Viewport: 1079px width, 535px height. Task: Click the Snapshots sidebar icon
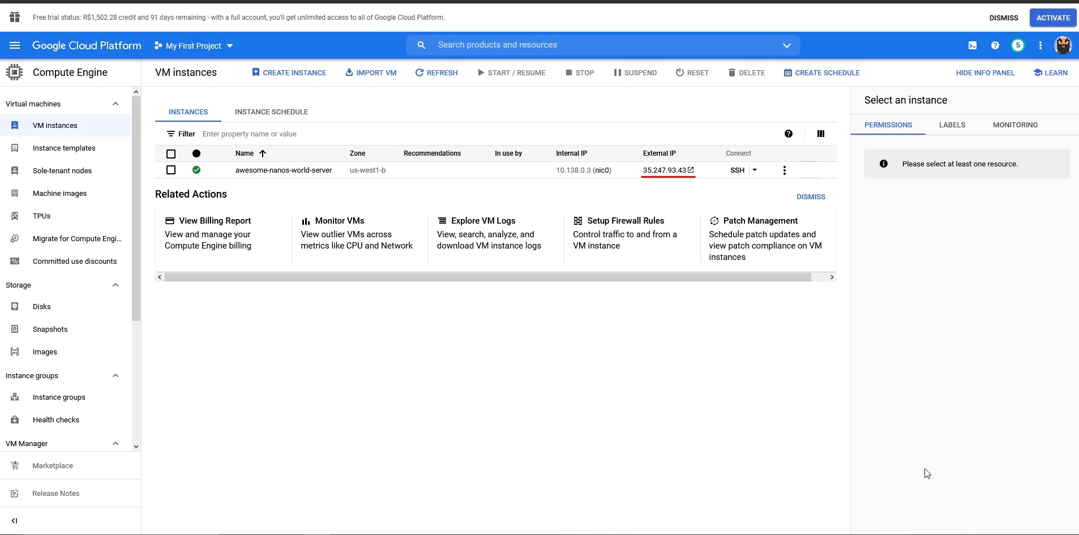[15, 329]
